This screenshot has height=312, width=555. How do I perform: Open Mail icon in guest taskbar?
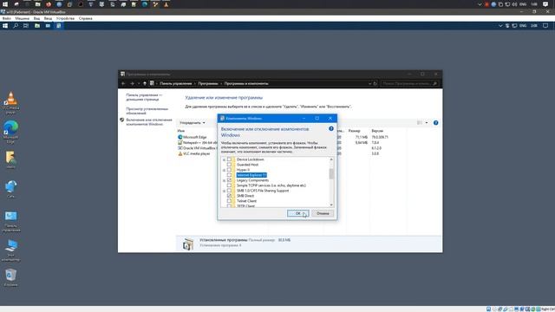point(48,25)
